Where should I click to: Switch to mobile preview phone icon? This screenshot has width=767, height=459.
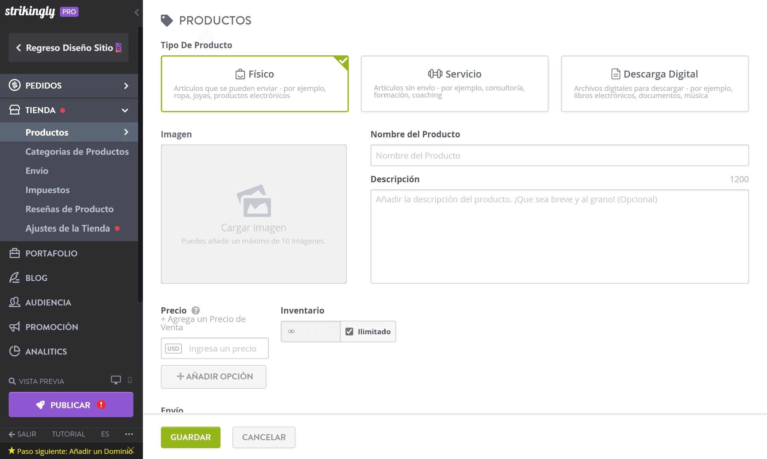coord(130,380)
